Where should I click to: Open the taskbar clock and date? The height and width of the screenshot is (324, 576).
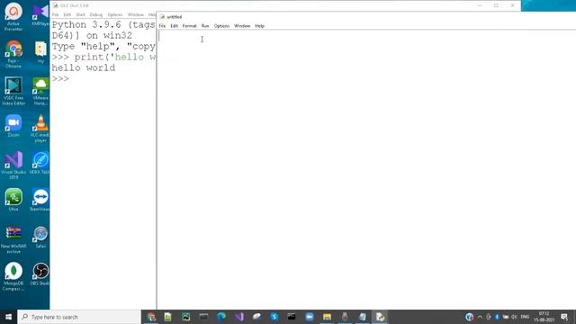544,317
